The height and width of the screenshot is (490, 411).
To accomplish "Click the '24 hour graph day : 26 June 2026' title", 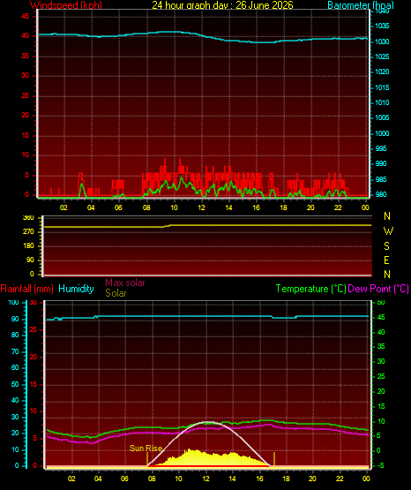I will [222, 5].
